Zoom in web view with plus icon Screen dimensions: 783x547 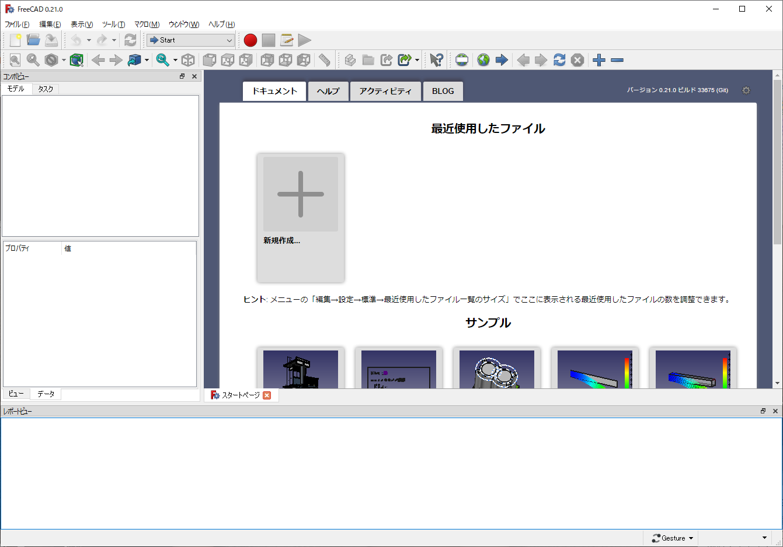[x=599, y=60]
